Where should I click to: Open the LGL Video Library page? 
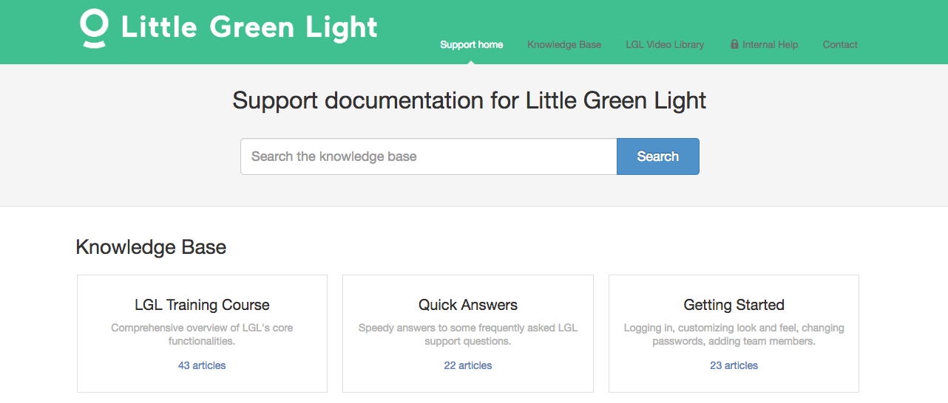coord(665,44)
